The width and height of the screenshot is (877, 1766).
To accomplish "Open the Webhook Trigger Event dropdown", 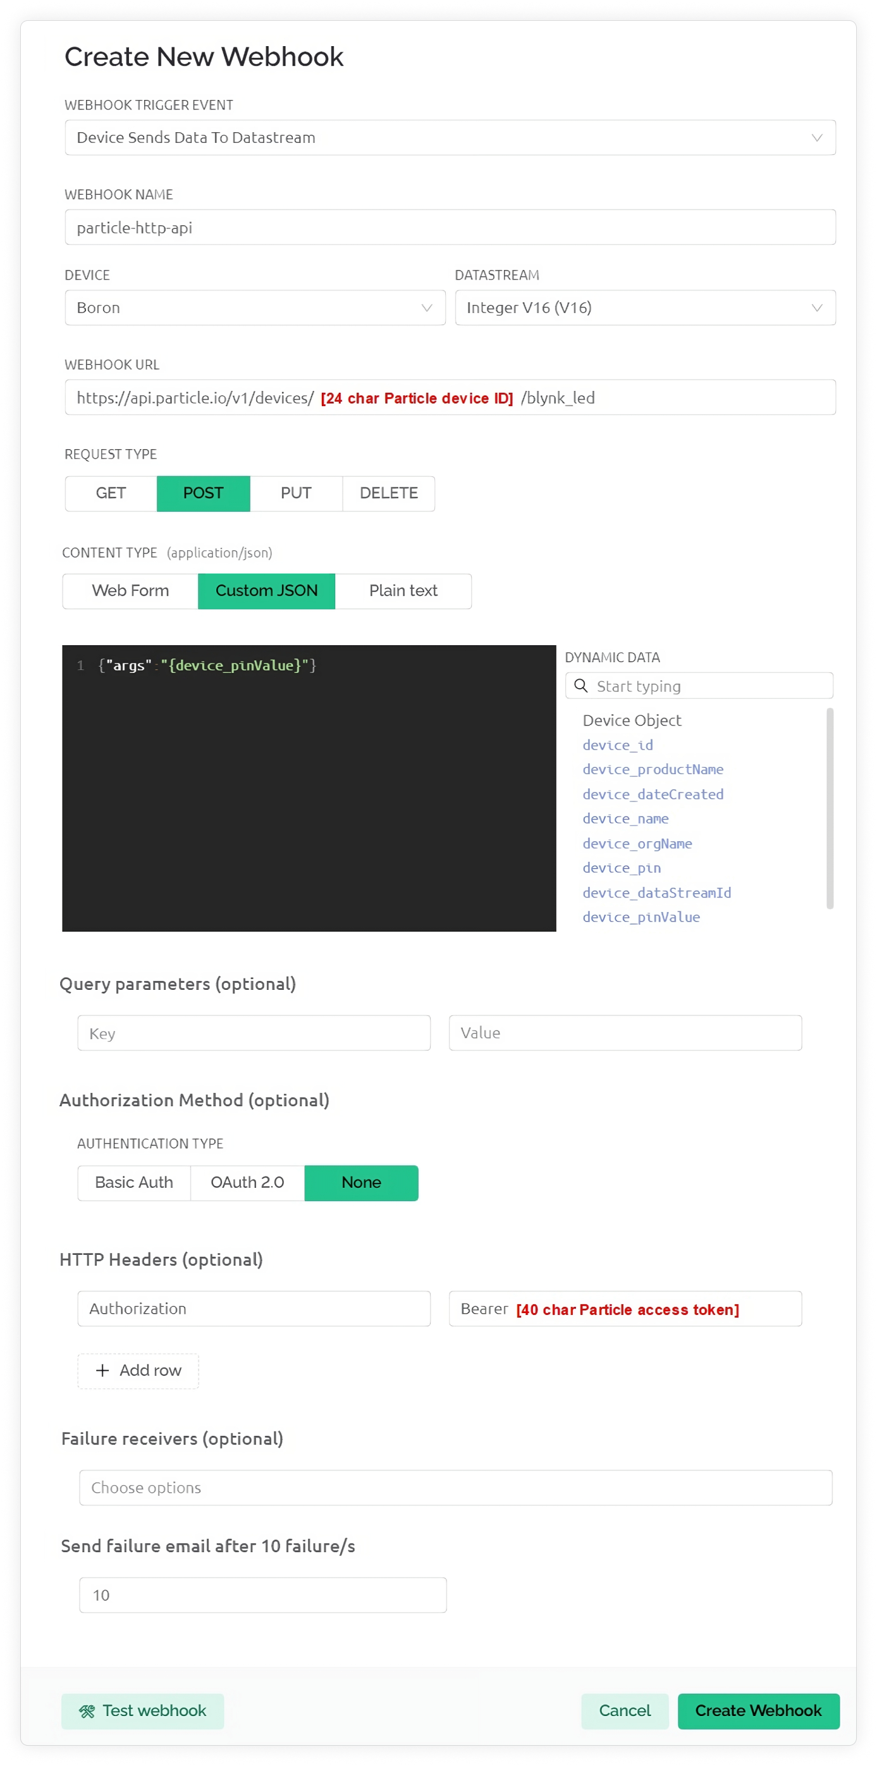I will 450,138.
